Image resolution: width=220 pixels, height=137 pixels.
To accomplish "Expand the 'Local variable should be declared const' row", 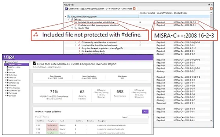I will coord(76,45).
